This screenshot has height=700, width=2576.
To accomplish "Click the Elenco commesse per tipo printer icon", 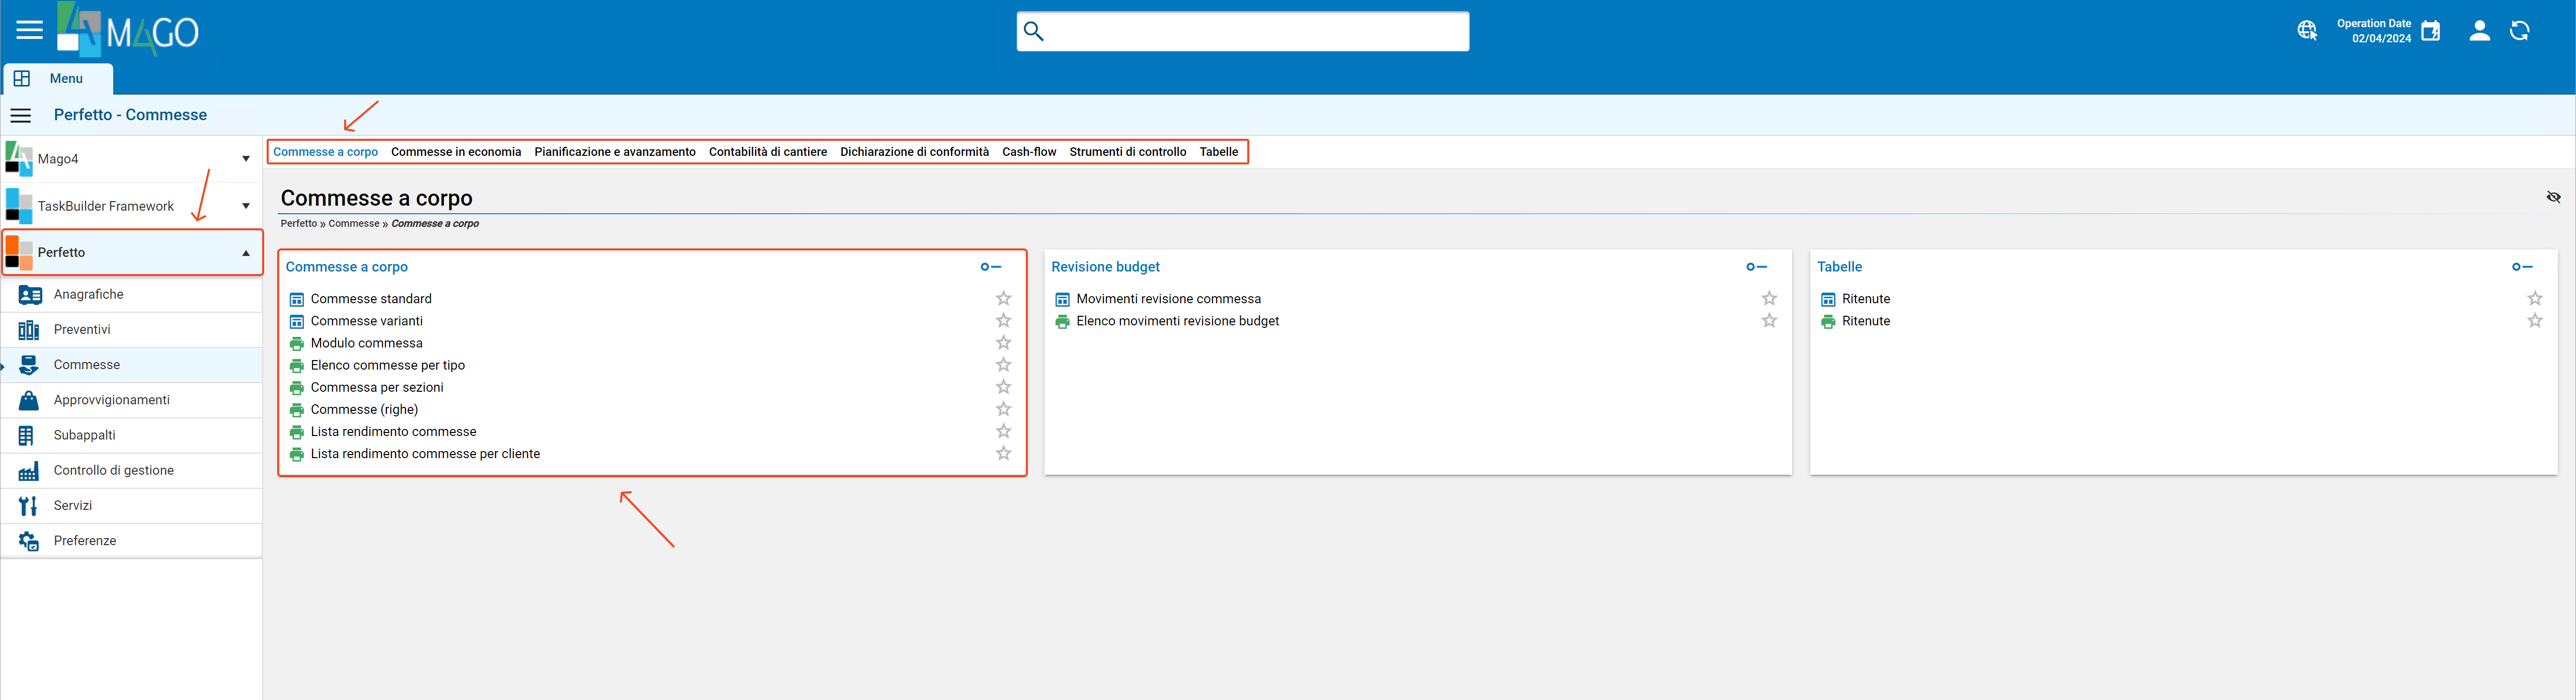I will click(x=296, y=365).
